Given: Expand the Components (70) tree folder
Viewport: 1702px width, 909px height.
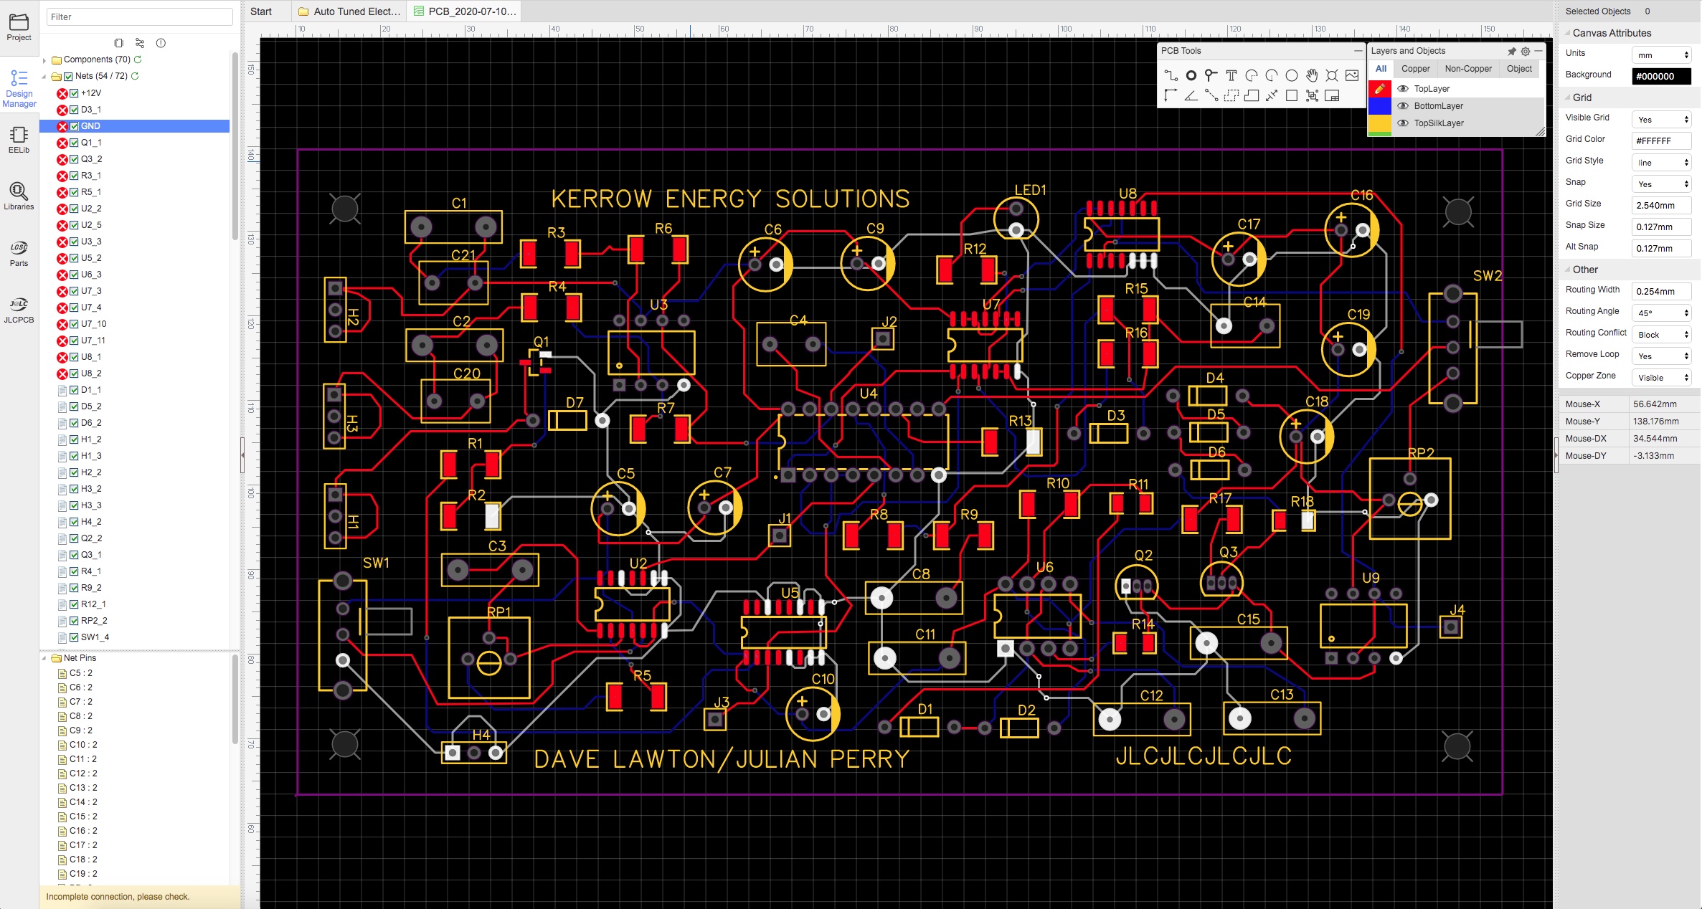Looking at the screenshot, I should (44, 60).
